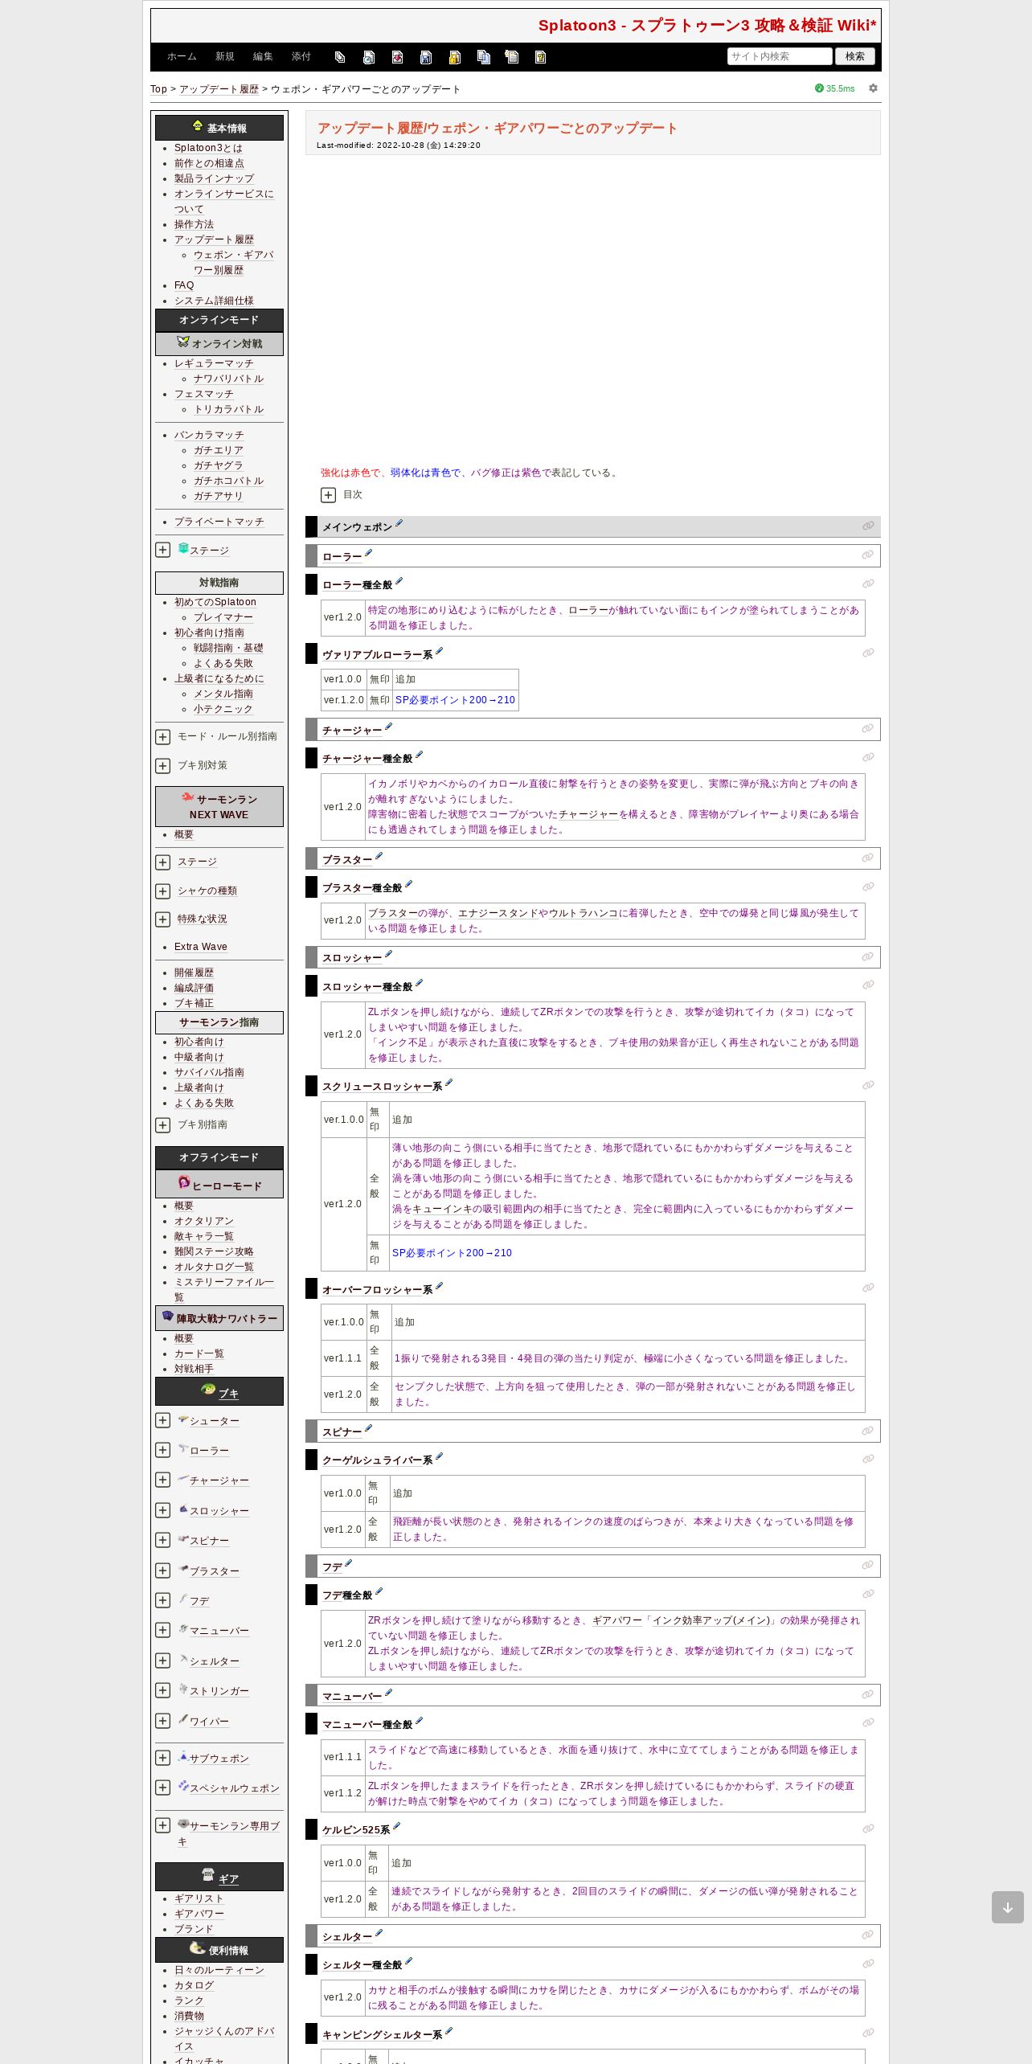
Task: Click the edit pencil next to メインウェポン heading
Action: point(399,524)
